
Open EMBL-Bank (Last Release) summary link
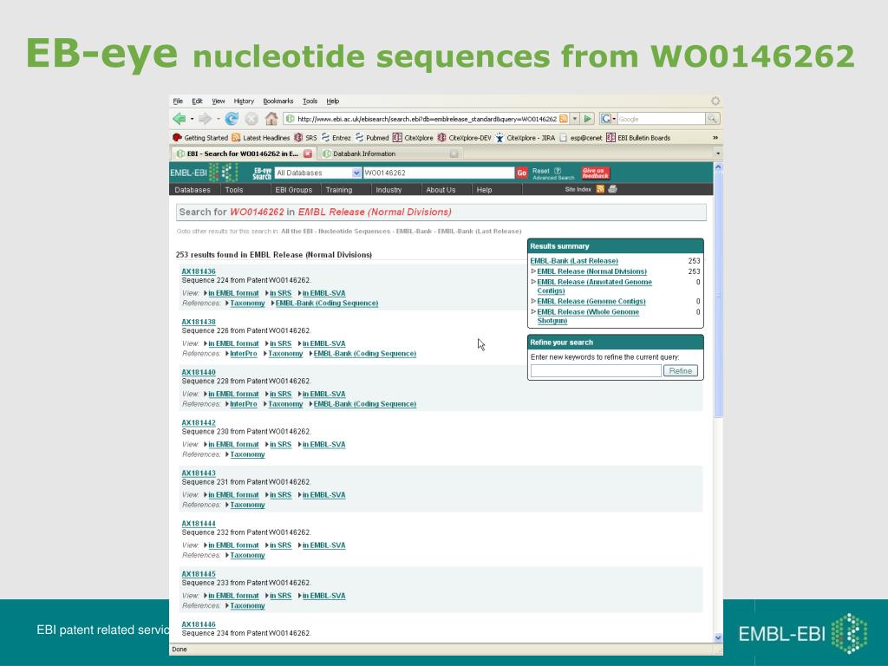(574, 261)
